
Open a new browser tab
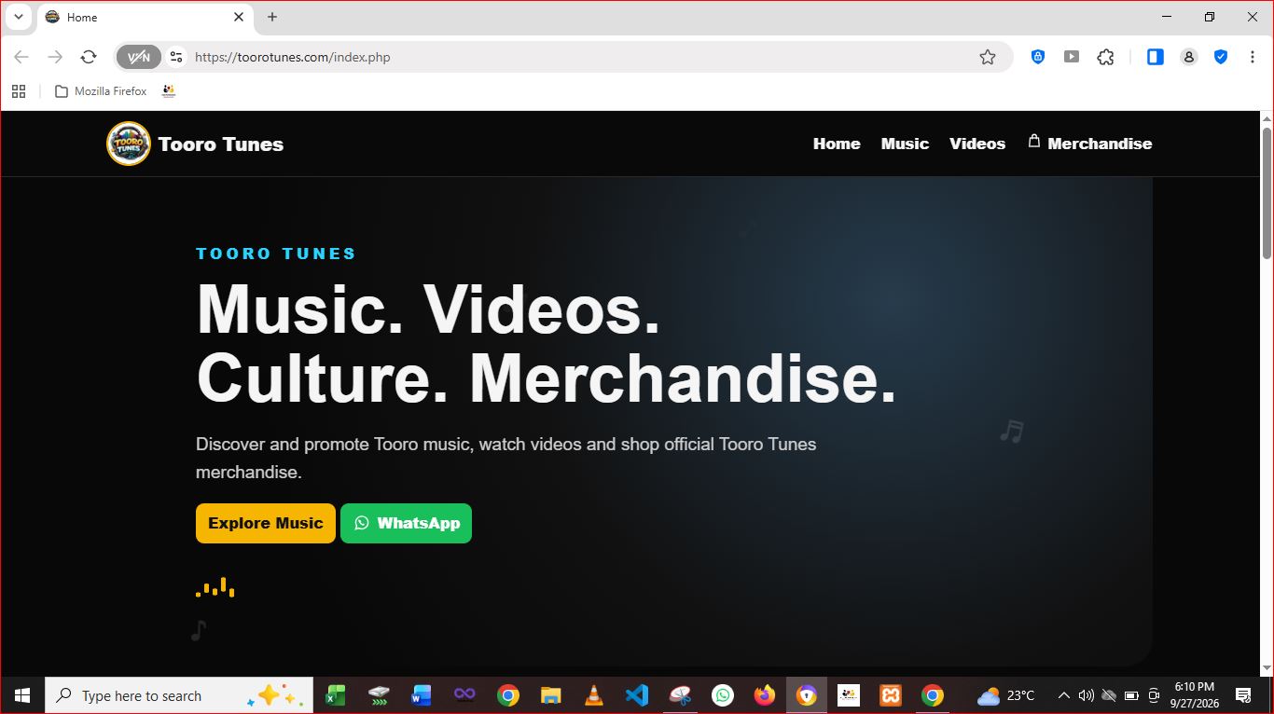click(x=272, y=17)
